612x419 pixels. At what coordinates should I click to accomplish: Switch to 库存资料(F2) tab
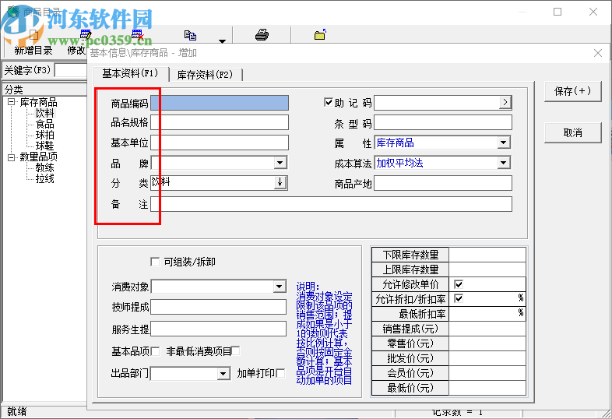coord(205,75)
